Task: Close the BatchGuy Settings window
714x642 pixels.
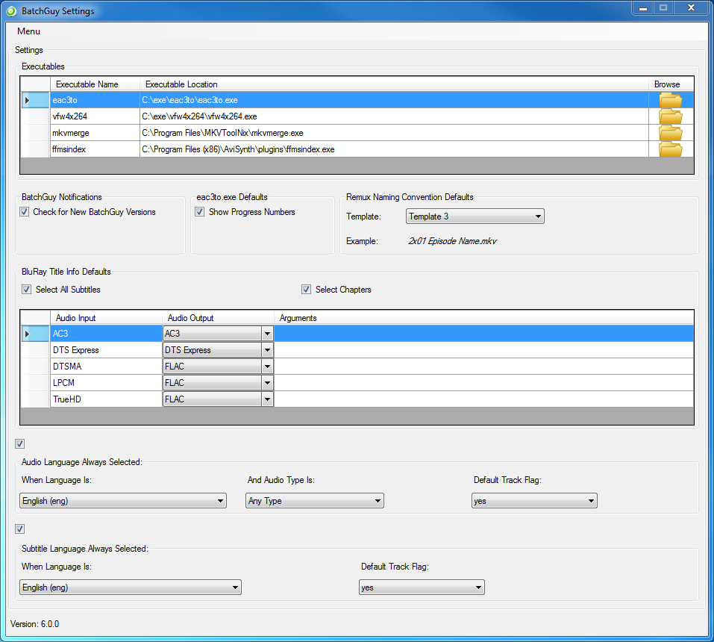Action: pyautogui.click(x=691, y=8)
